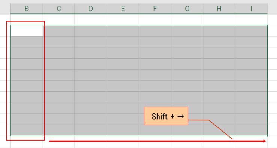Click the empty cell above the selection in column E
277x148 pixels.
tap(123, 19)
